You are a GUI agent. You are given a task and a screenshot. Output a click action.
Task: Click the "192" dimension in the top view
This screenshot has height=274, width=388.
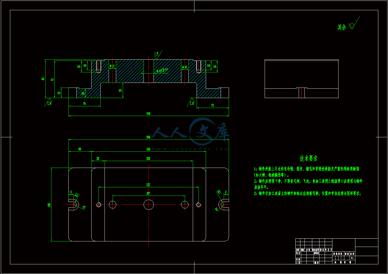(x=148, y=159)
